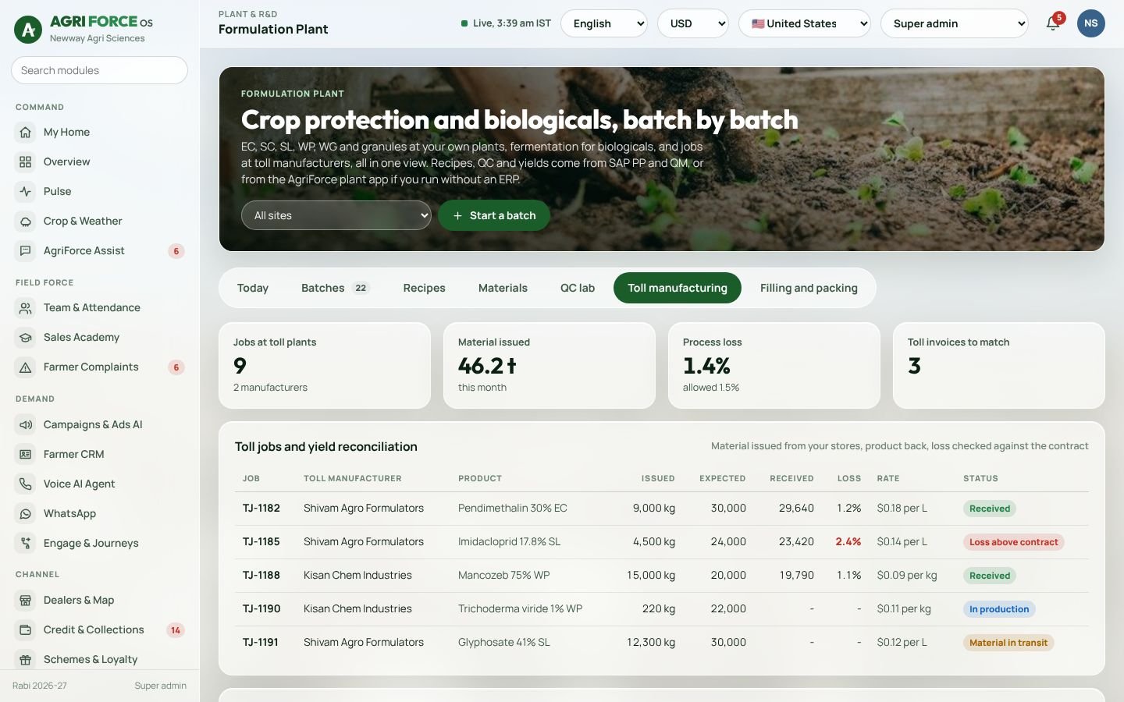The height and width of the screenshot is (702, 1124).
Task: Click Team & Attendance people icon
Action: tap(26, 308)
